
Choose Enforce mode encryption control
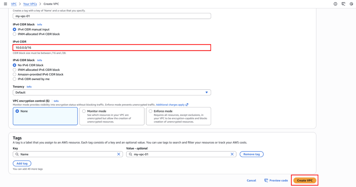pos(151,111)
